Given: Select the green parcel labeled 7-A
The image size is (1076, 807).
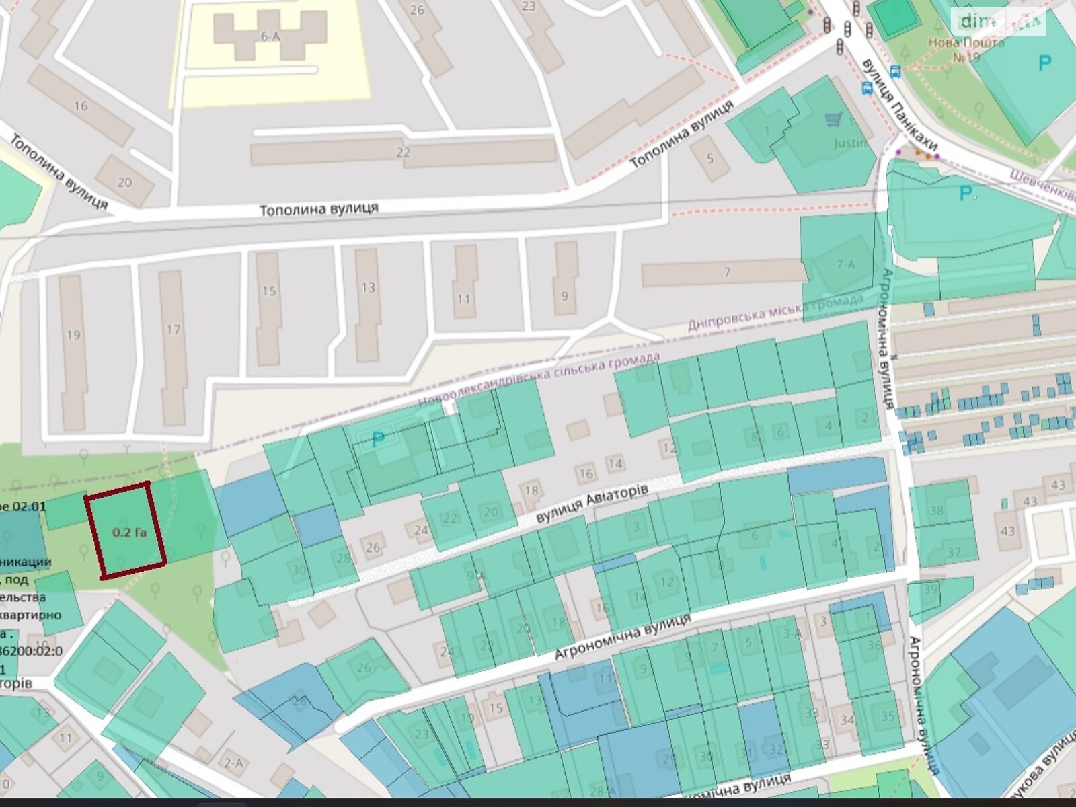Looking at the screenshot, I should click(x=845, y=265).
